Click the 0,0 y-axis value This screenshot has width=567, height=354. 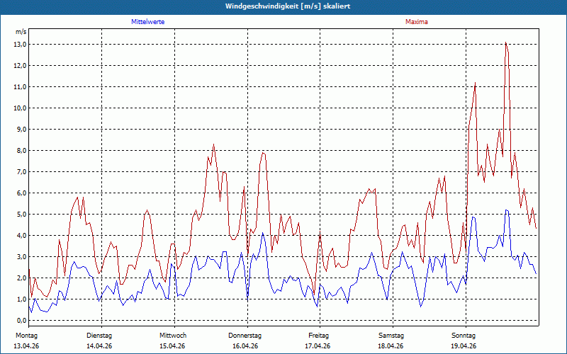(x=22, y=321)
